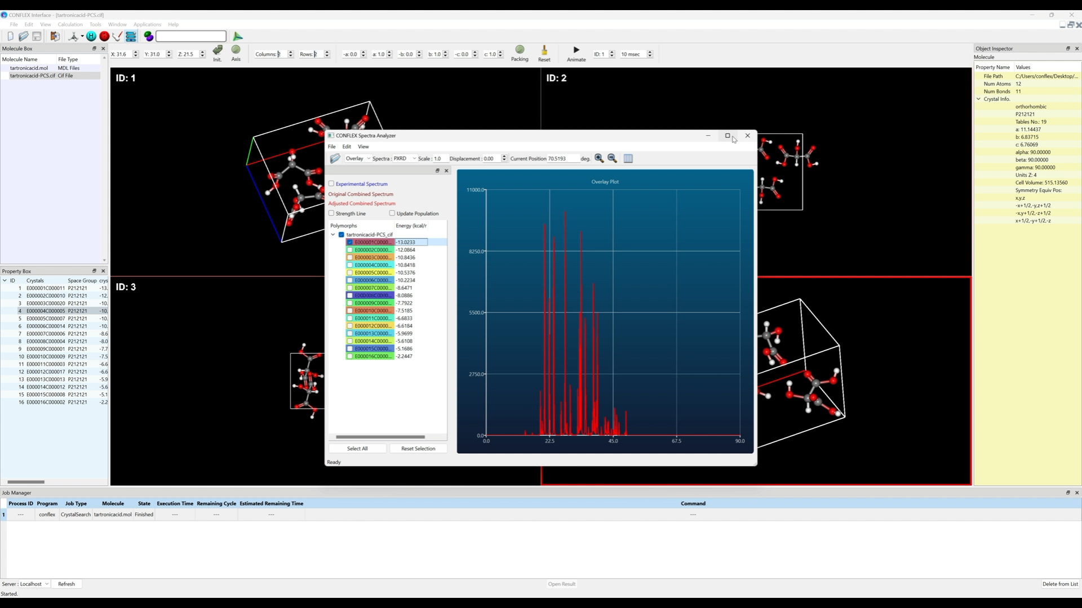The width and height of the screenshot is (1082, 608).
Task: Click the red oxygen/atom info toolbar icon
Action: (x=104, y=37)
